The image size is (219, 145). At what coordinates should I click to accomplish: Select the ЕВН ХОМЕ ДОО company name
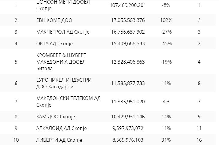pyautogui.click(x=54, y=20)
